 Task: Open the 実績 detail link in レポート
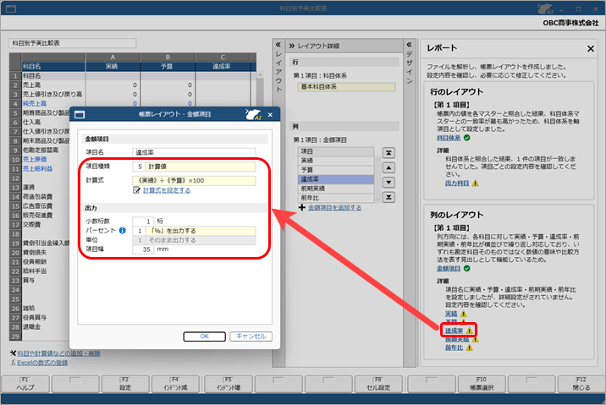[x=451, y=314]
